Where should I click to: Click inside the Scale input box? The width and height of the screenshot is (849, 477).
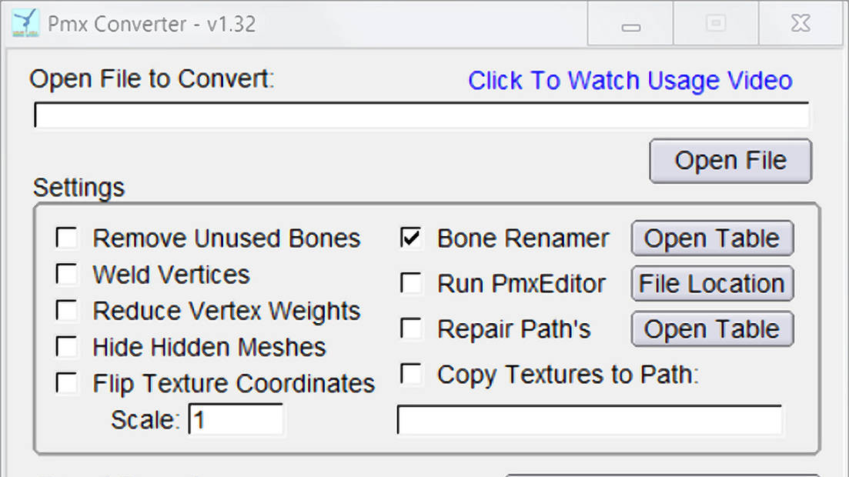(236, 420)
